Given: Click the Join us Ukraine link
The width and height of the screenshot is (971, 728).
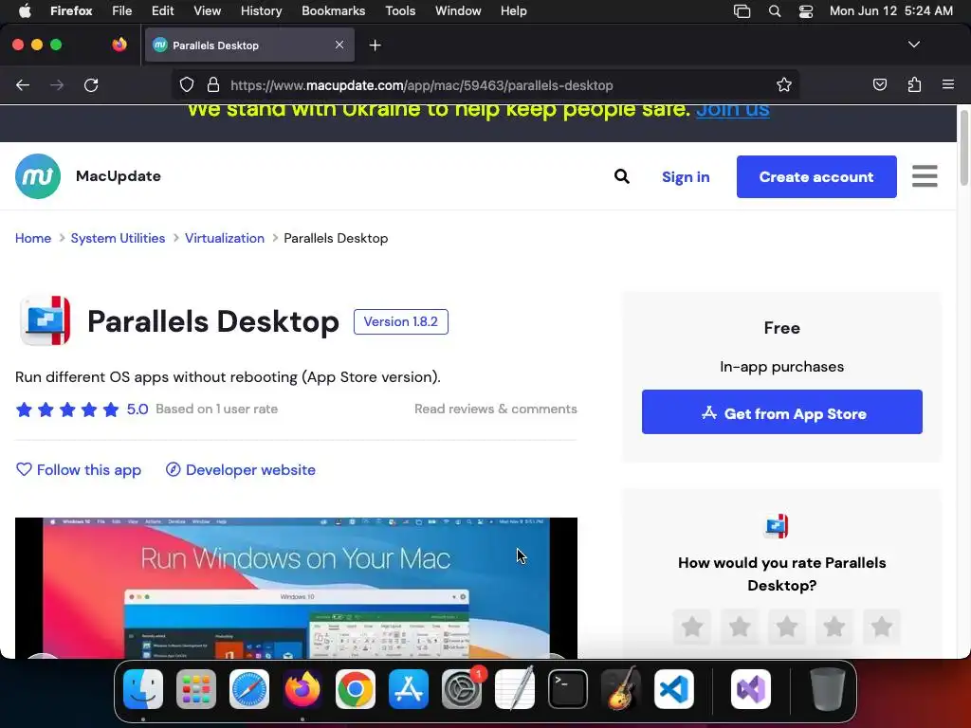Looking at the screenshot, I should (733, 110).
